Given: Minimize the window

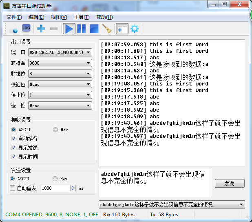Looking at the screenshot, I should (x=213, y=4).
